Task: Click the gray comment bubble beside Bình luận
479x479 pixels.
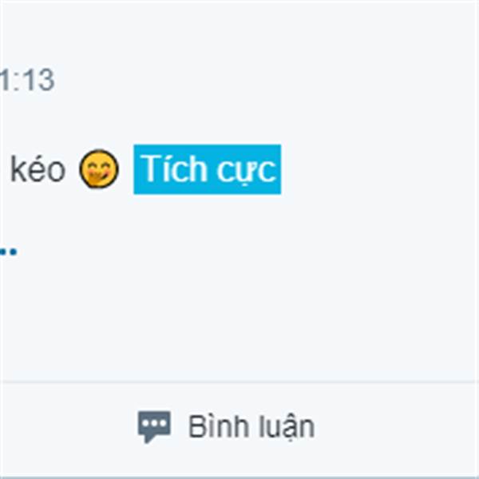Action: coord(154,426)
